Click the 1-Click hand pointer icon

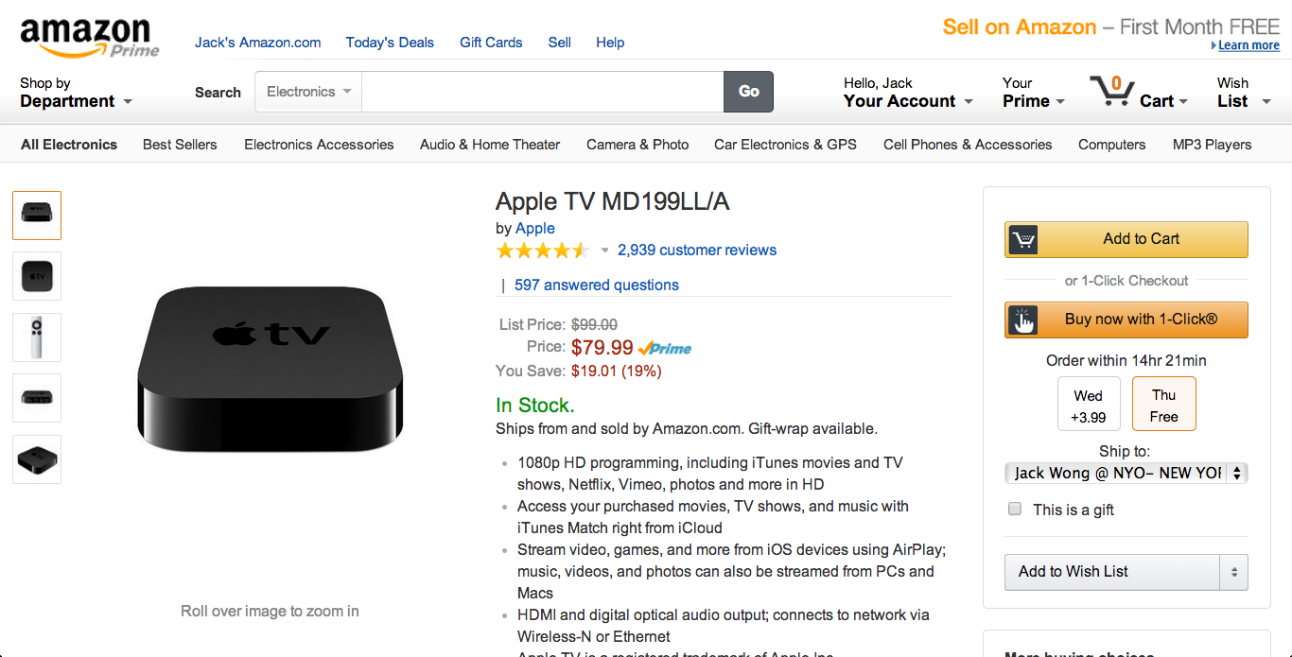pyautogui.click(x=1021, y=320)
